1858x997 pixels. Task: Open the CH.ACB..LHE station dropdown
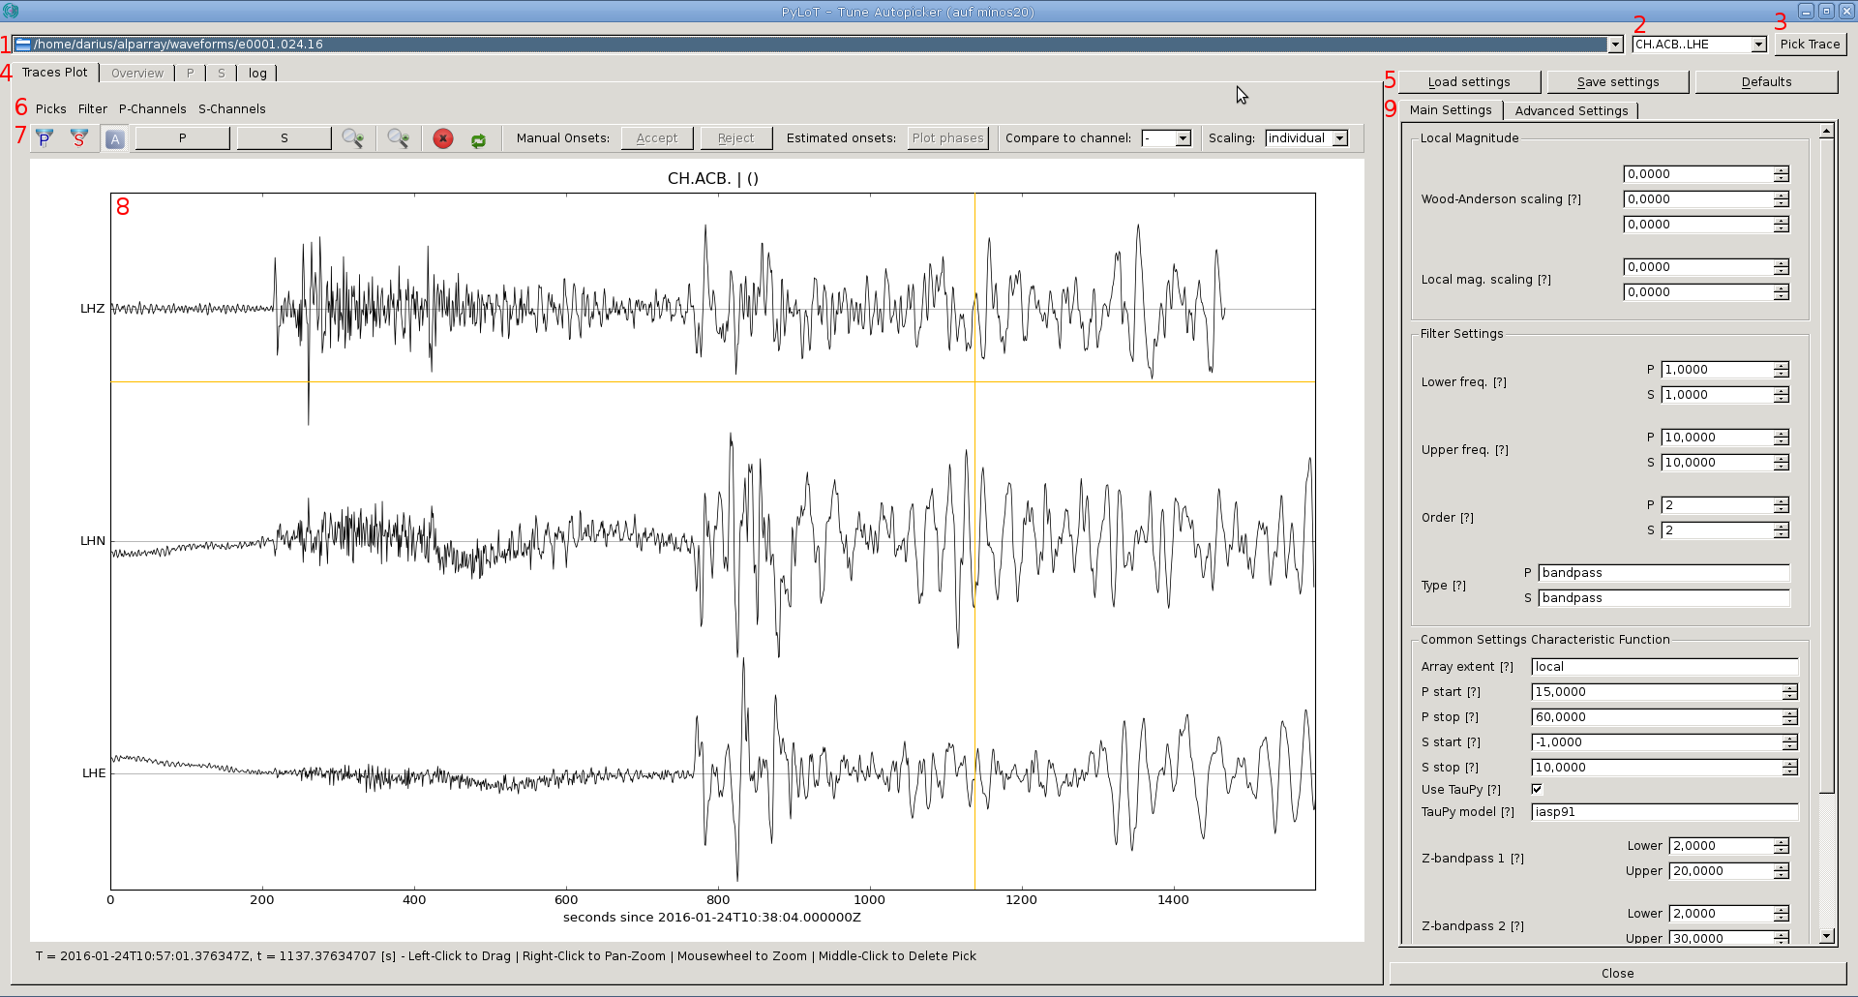click(x=1758, y=45)
